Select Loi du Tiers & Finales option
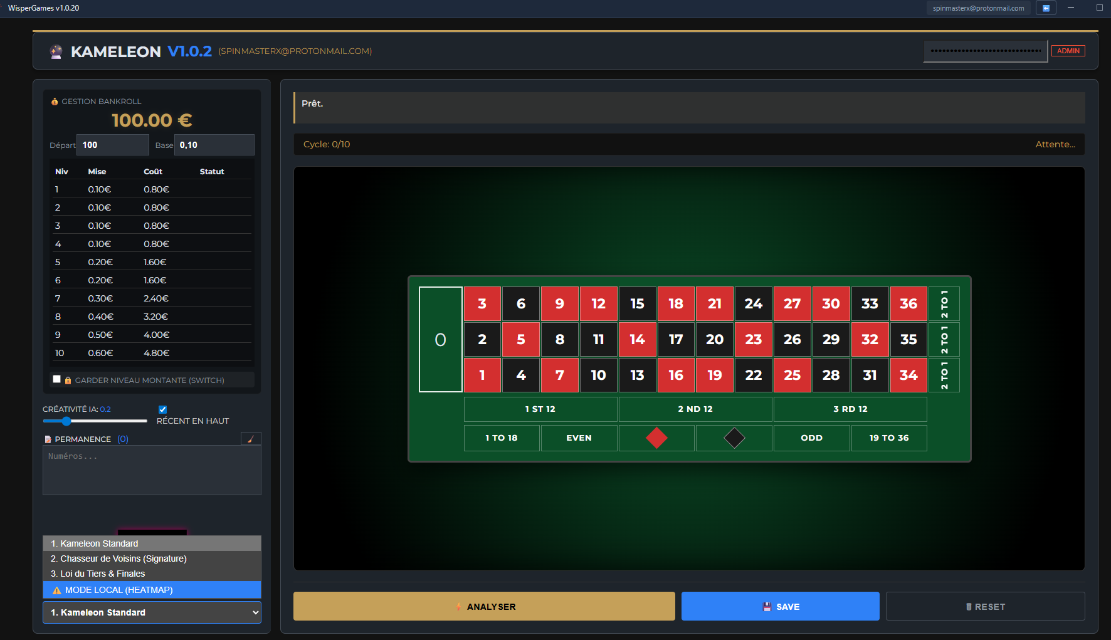1111x640 pixels. 152,574
